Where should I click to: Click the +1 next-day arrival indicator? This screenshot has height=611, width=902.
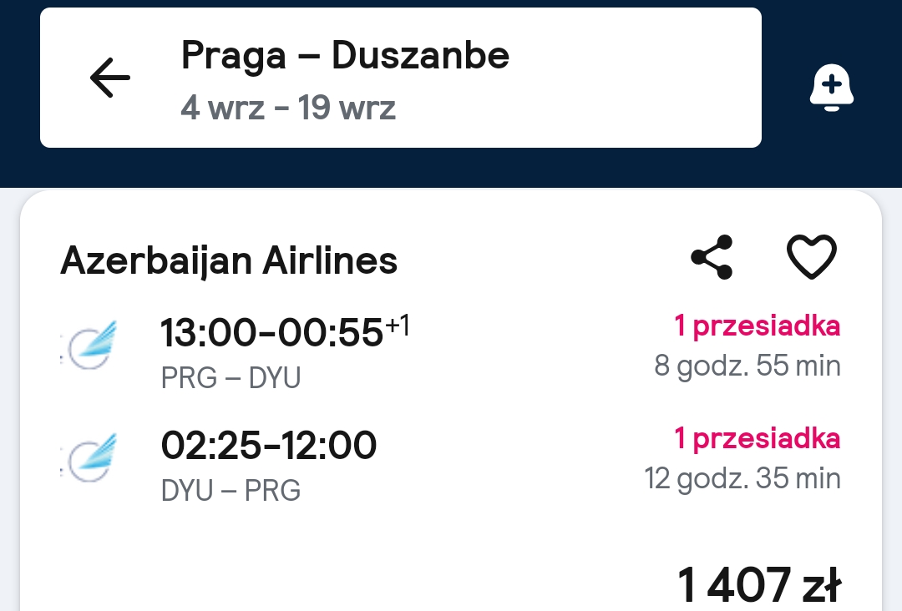pos(398,325)
